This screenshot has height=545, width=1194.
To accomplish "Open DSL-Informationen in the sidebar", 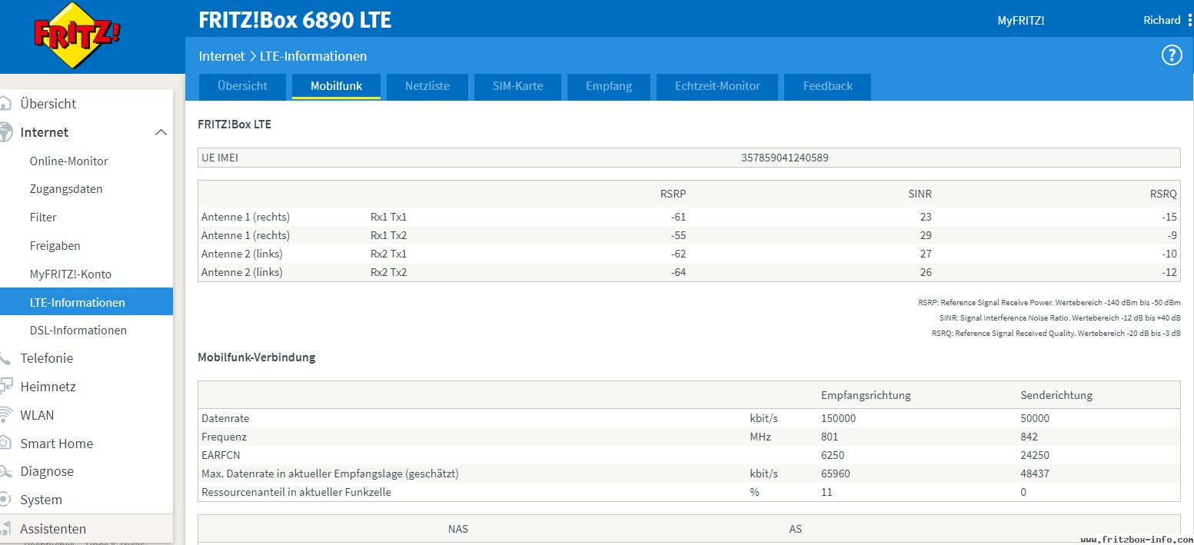I will [x=78, y=331].
